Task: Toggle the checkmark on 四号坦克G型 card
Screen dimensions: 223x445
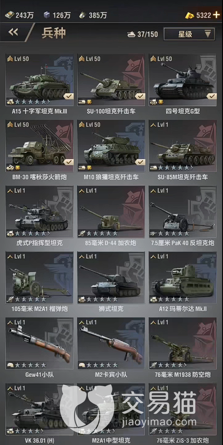Action: 211,96
